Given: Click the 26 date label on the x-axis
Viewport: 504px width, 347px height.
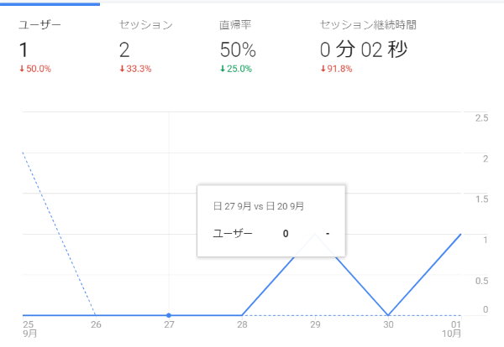Looking at the screenshot, I should [96, 324].
